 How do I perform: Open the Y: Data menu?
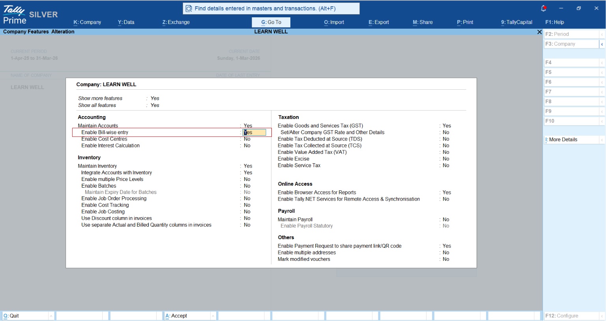[x=126, y=22]
